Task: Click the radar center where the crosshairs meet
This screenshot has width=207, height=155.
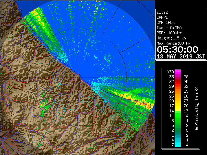Action: (x=78, y=77)
